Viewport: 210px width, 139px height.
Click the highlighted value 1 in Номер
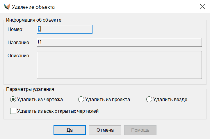click(39, 29)
